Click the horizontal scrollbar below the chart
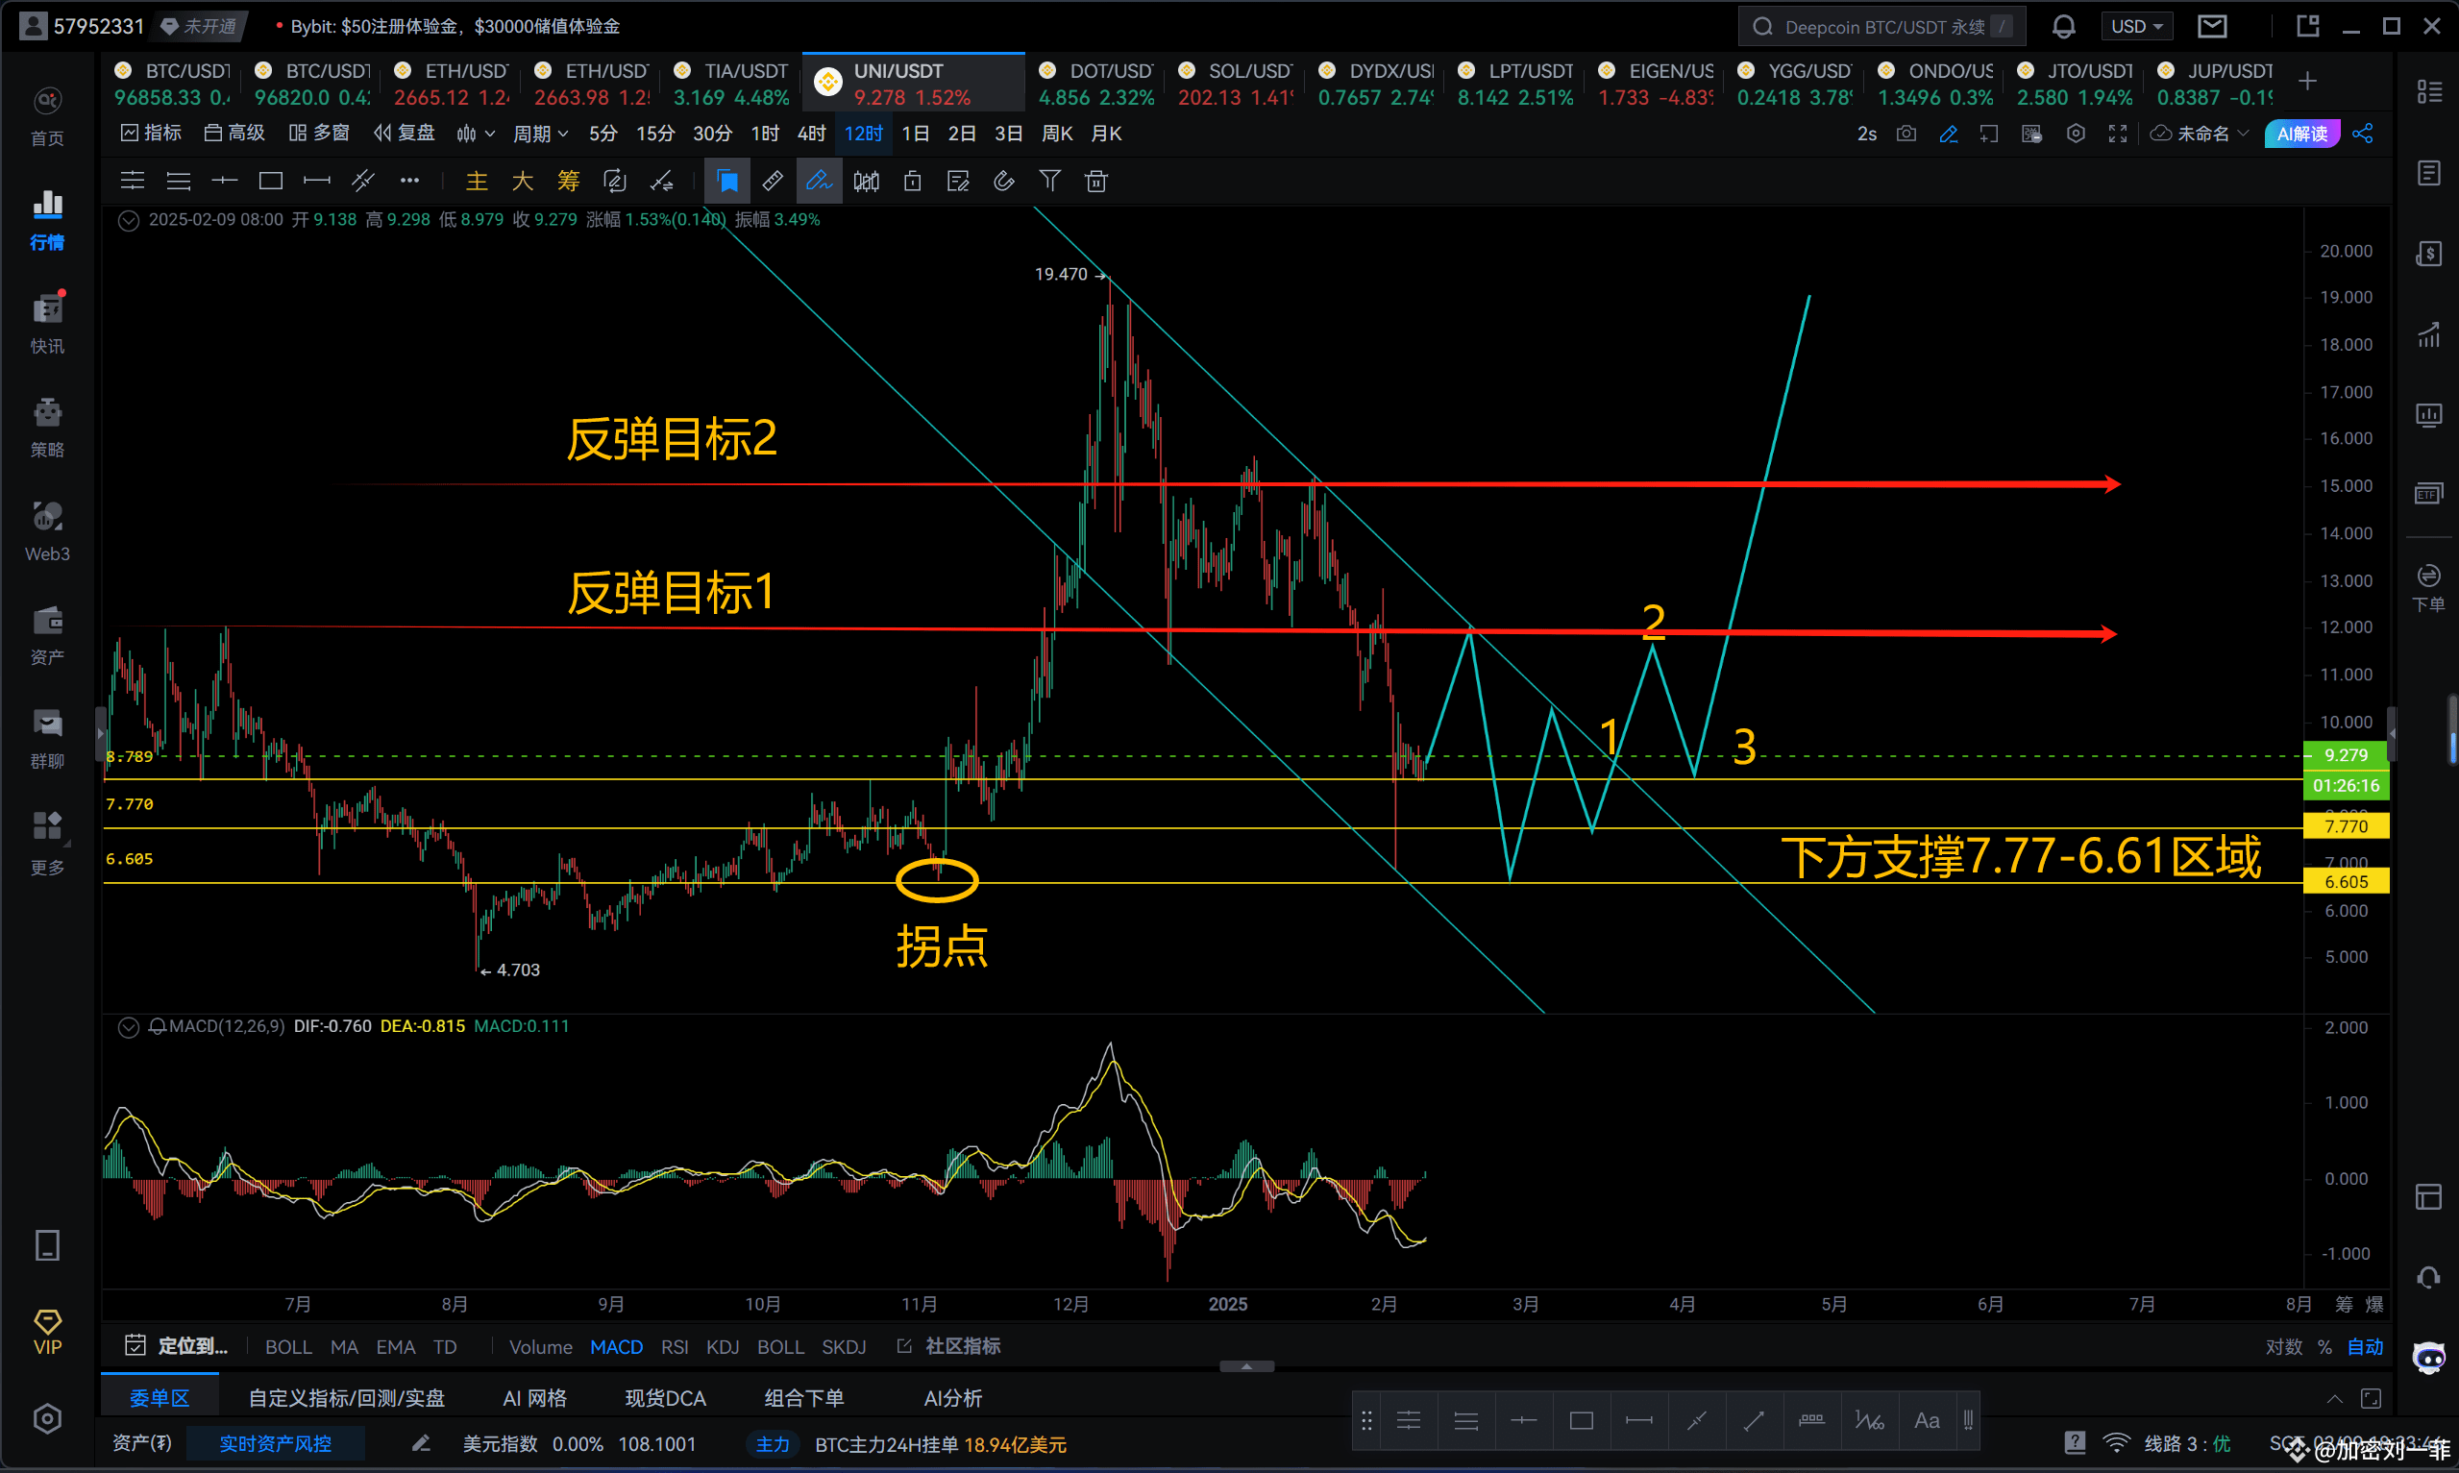This screenshot has height=1473, width=2459. click(1247, 1365)
